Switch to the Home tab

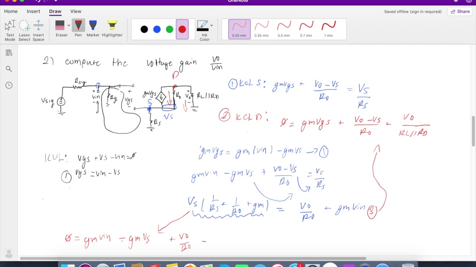tap(11, 11)
